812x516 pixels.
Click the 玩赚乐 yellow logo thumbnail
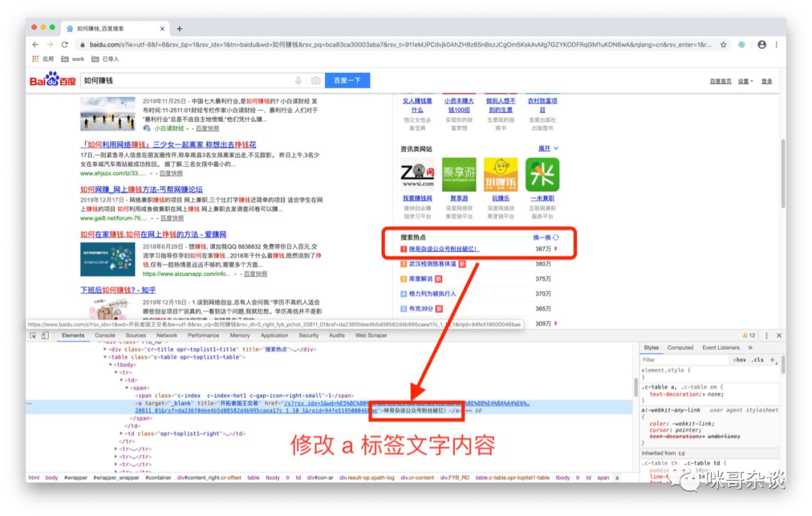pyautogui.click(x=500, y=175)
